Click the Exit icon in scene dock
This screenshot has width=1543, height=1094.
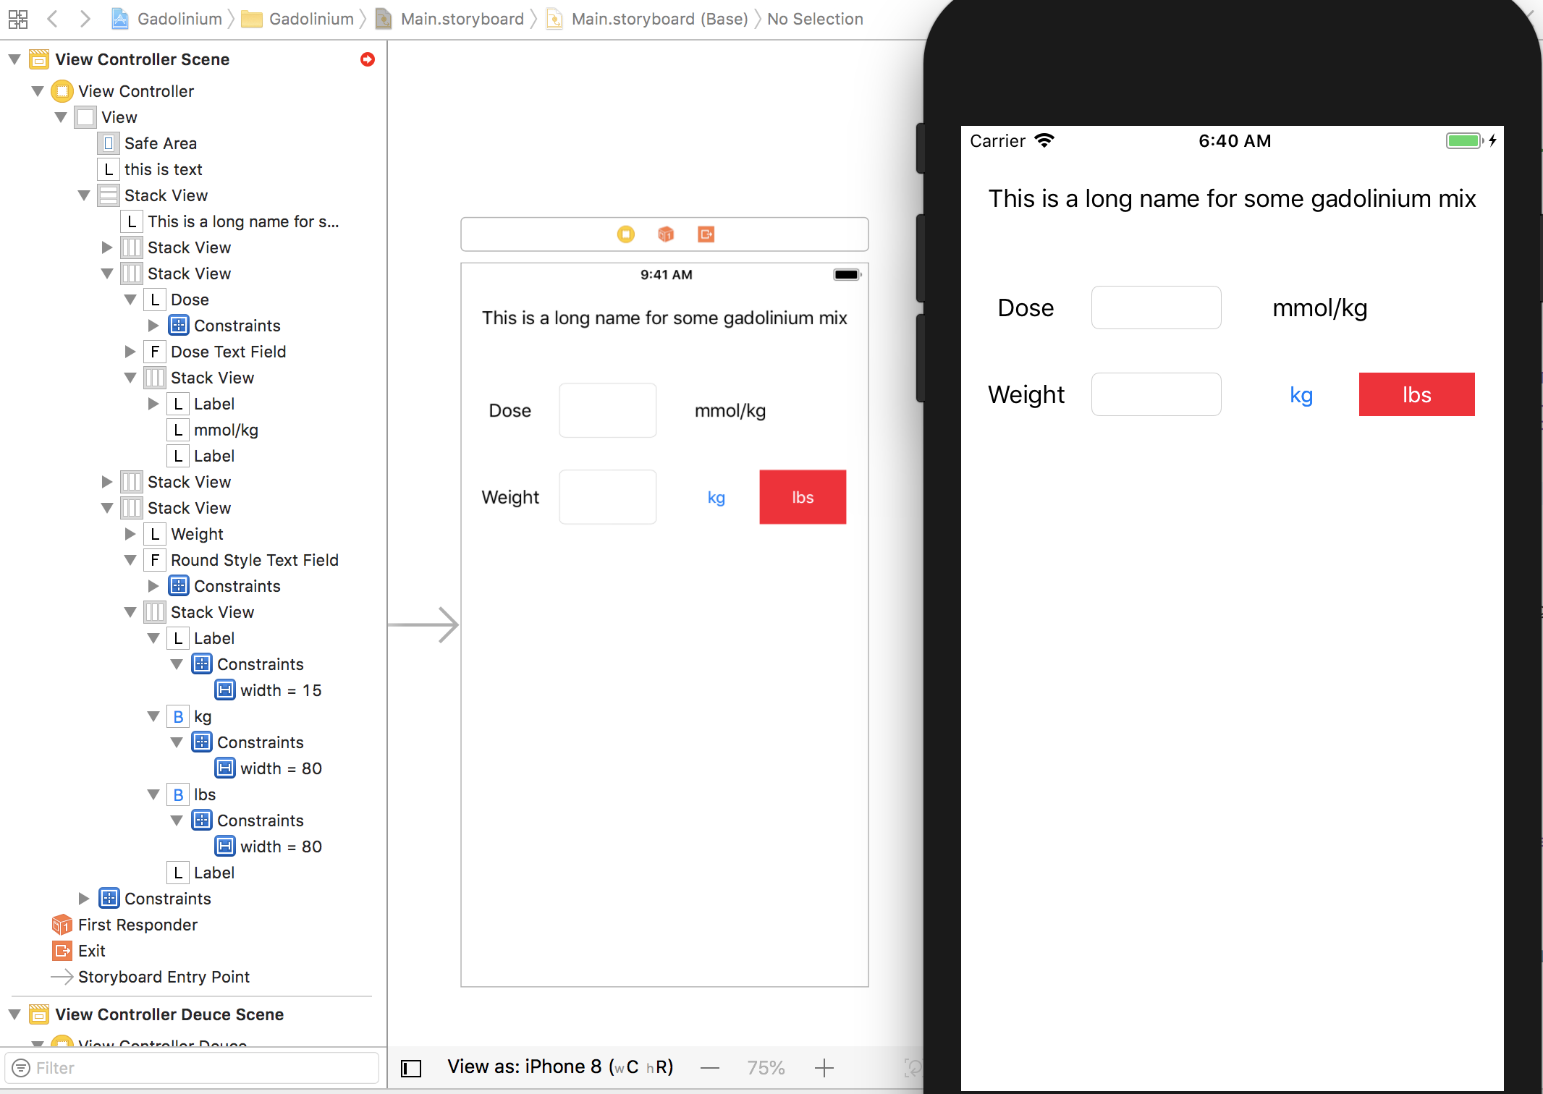coord(706,234)
